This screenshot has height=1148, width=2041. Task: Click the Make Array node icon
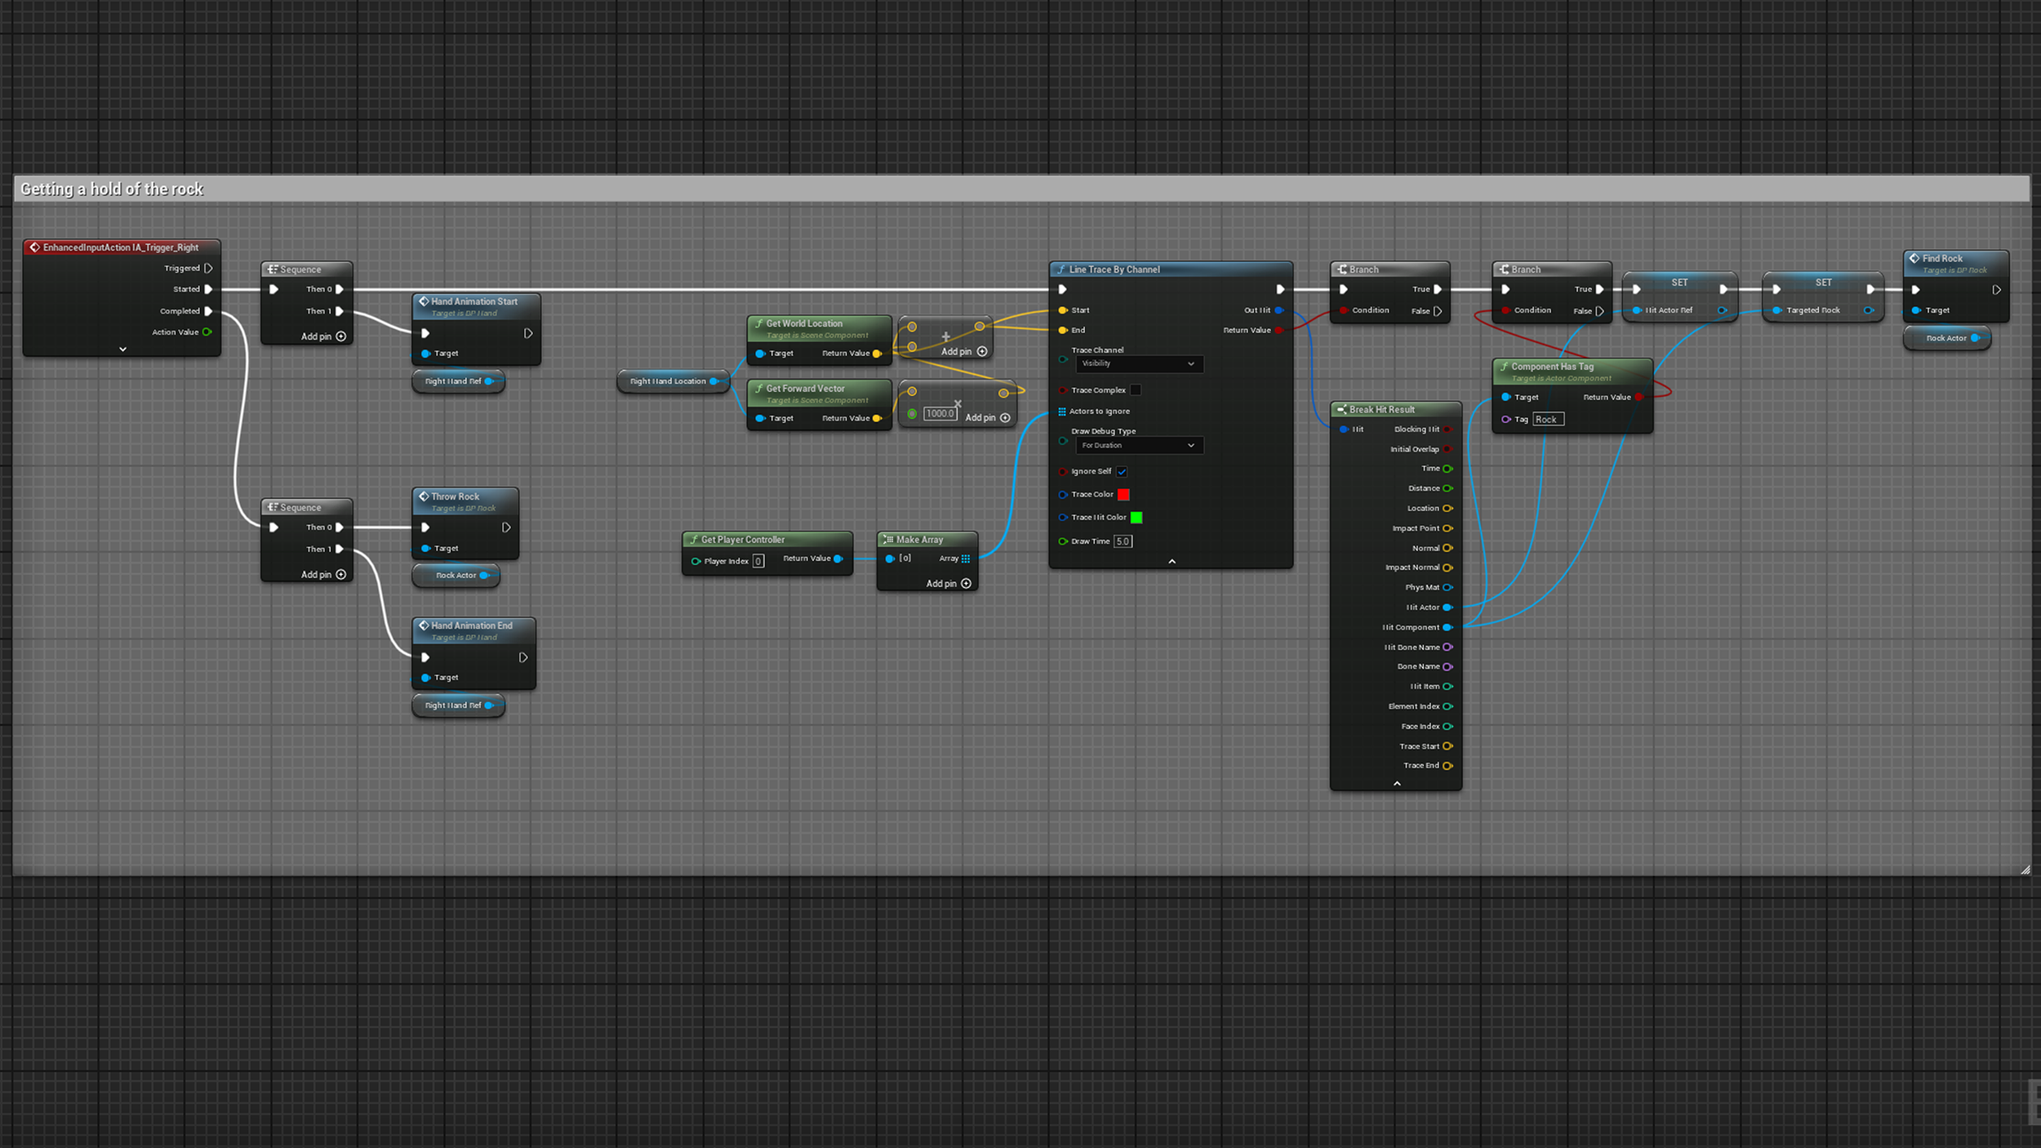pos(888,540)
